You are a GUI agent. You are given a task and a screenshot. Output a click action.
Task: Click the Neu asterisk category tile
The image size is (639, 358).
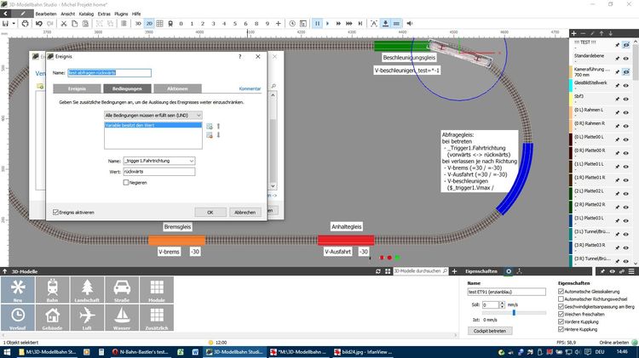click(x=18, y=290)
